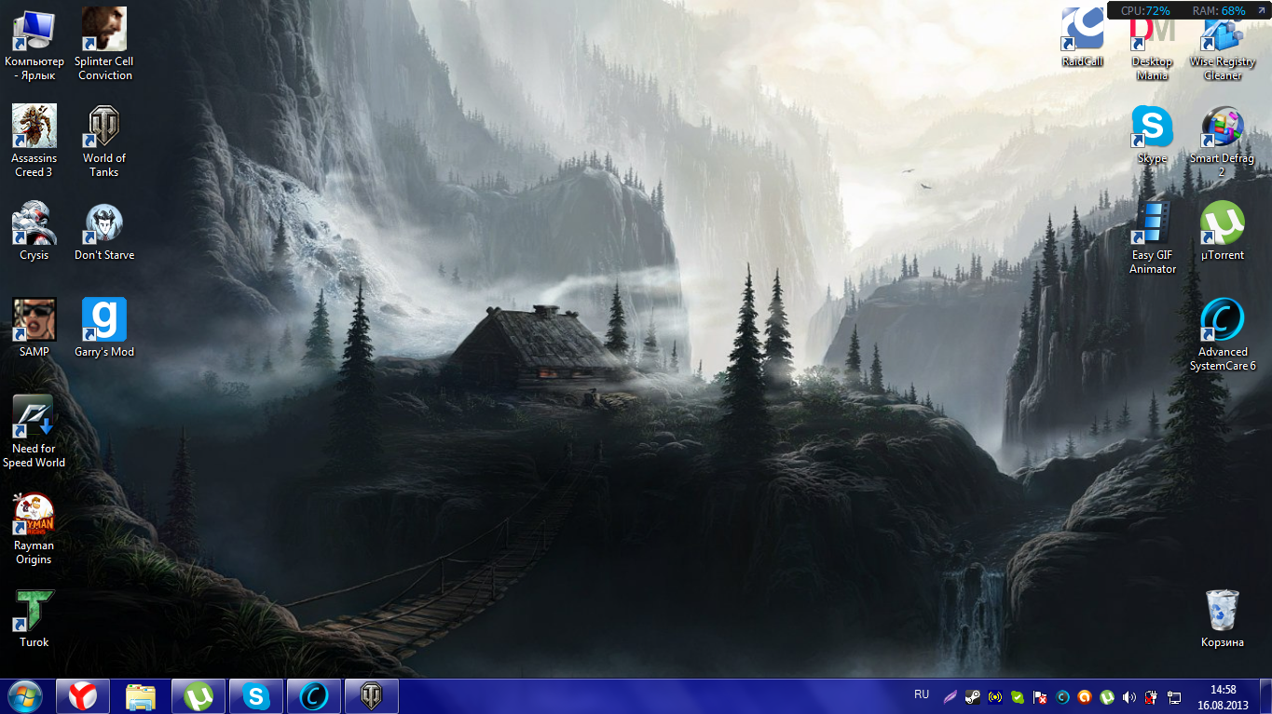Open the volume speaker tray icon

coord(1129,696)
